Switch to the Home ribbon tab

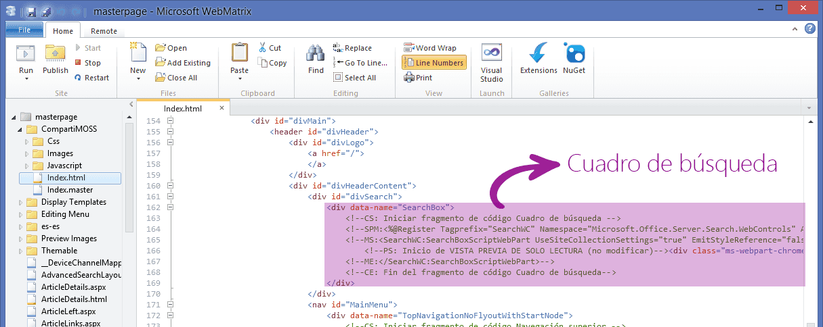(x=63, y=31)
